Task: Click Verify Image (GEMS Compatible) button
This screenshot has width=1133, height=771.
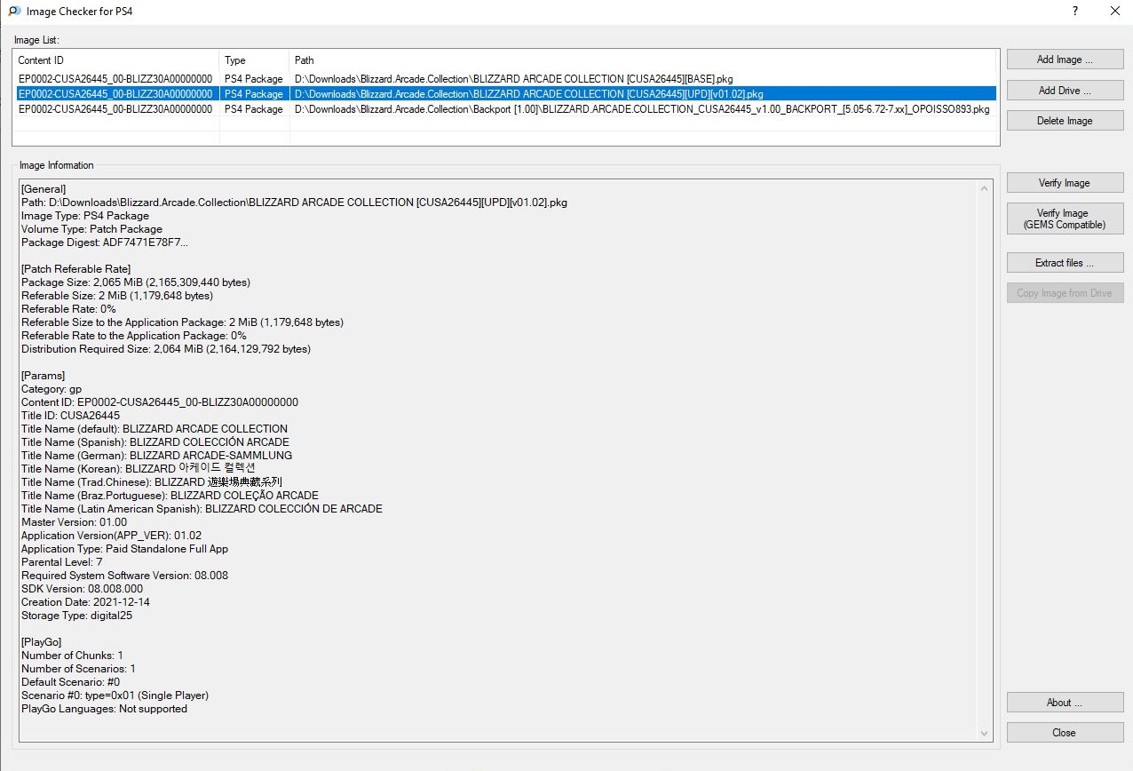Action: 1065,219
